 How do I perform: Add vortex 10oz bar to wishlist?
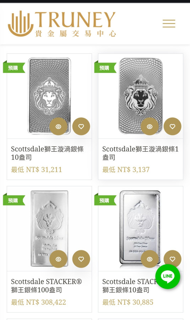coord(81,126)
